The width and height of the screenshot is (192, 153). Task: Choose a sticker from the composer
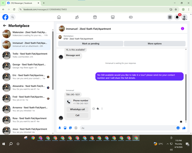click(x=70, y=128)
